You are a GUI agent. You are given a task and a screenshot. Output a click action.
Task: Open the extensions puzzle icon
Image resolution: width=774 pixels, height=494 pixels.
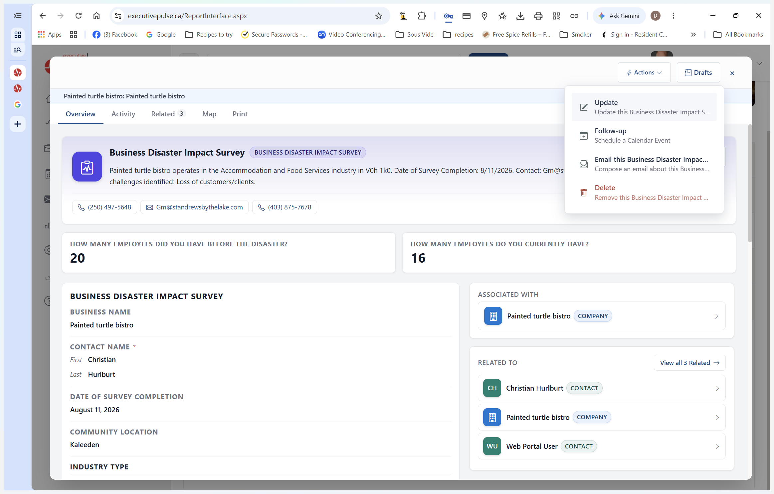tap(422, 16)
